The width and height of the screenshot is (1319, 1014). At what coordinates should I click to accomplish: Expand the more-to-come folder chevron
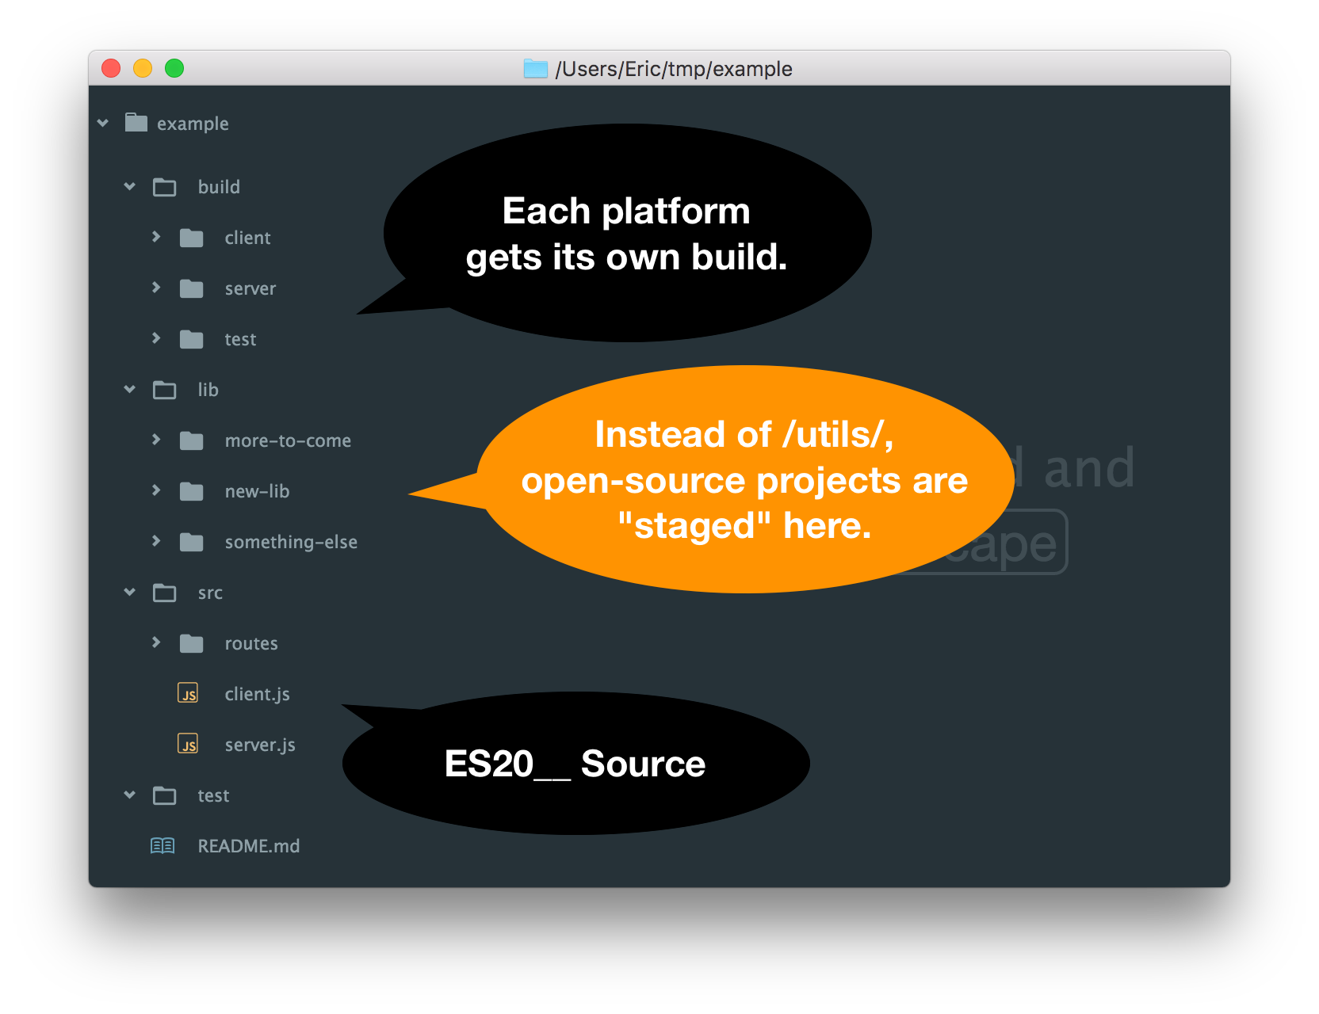pyautogui.click(x=156, y=440)
